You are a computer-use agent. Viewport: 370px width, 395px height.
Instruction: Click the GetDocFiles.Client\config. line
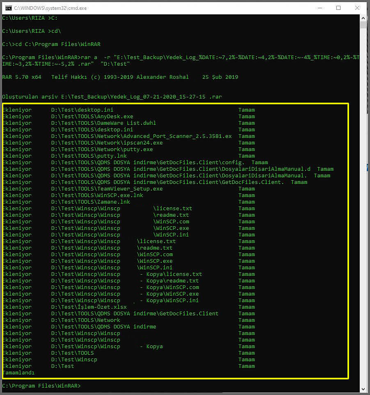(x=135, y=163)
